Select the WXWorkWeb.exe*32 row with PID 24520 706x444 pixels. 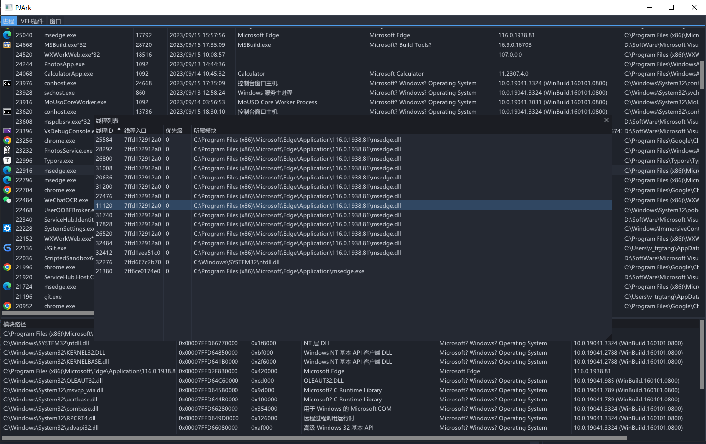pos(350,55)
